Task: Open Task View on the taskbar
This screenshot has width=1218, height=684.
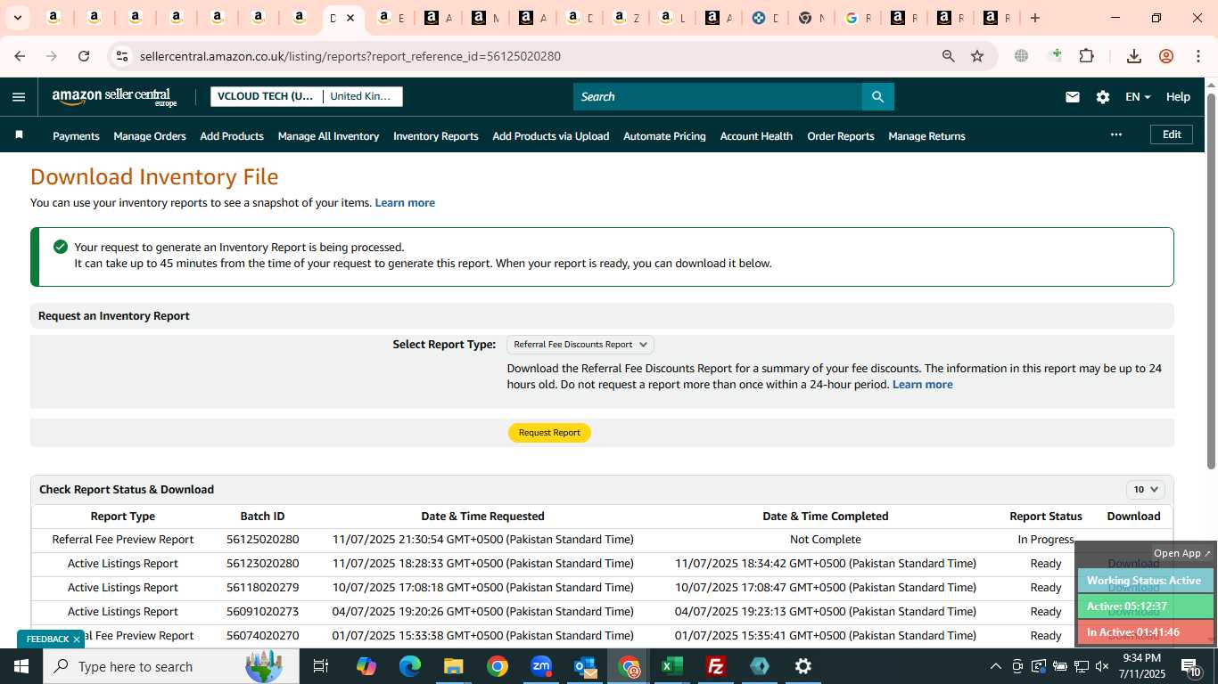Action: coord(321,666)
